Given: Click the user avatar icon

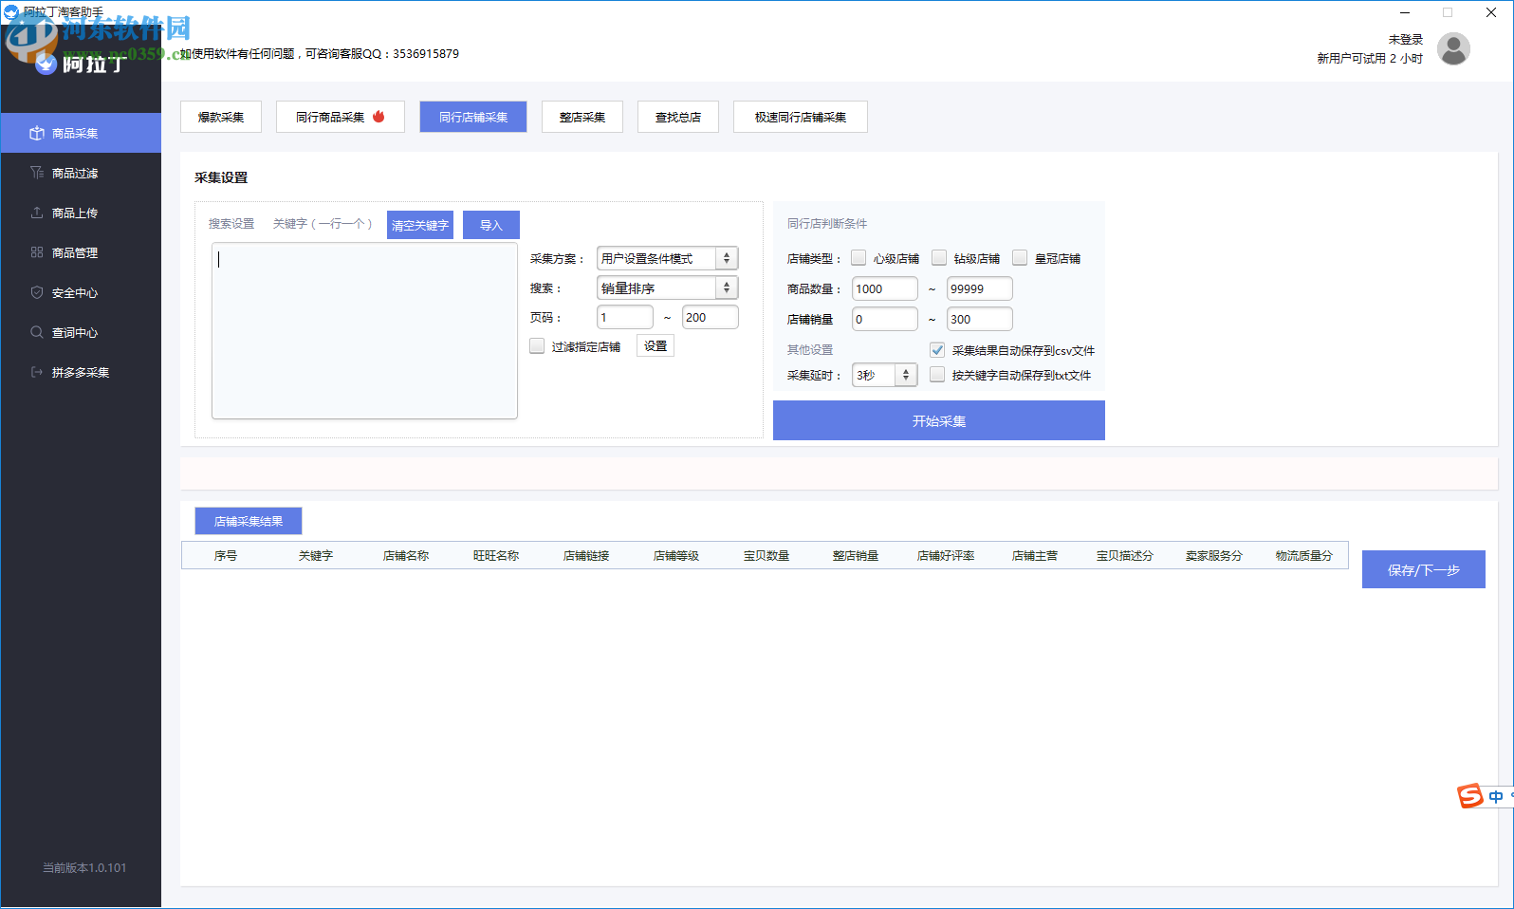Looking at the screenshot, I should (x=1453, y=48).
